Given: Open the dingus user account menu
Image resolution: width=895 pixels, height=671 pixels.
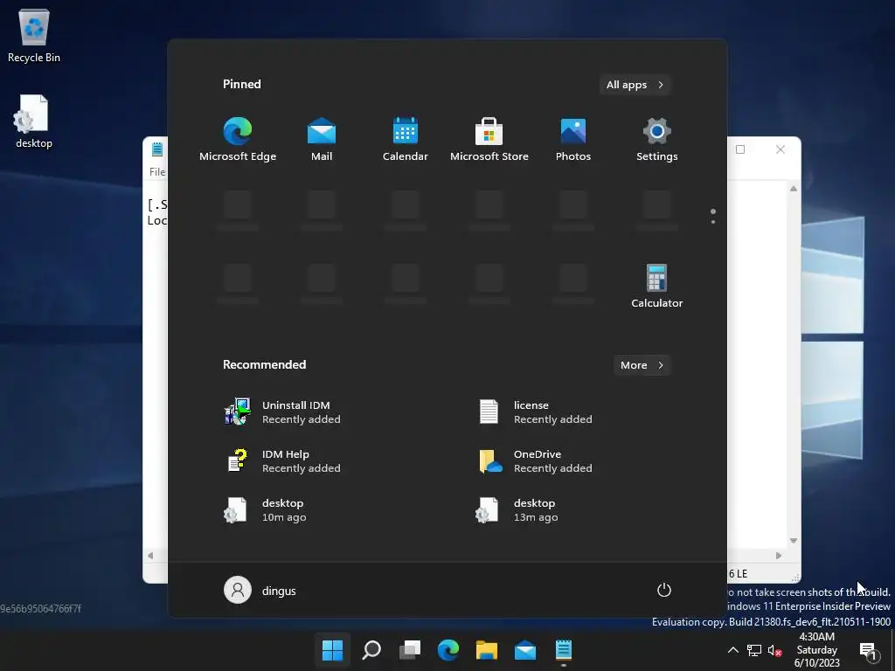Looking at the screenshot, I should click(260, 591).
